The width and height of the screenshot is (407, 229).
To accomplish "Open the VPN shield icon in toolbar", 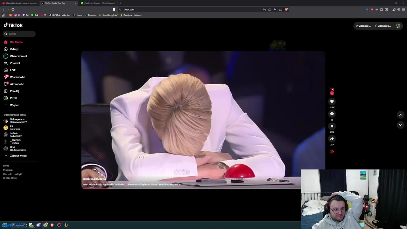I will click(x=399, y=10).
